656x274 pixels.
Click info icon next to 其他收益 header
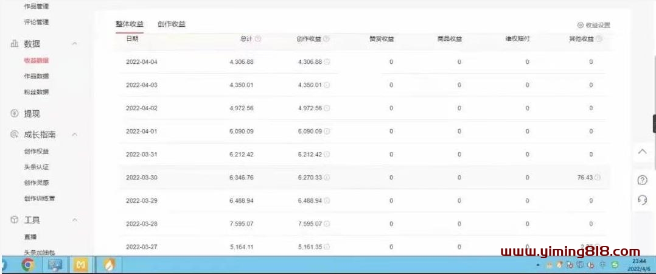[x=599, y=39]
